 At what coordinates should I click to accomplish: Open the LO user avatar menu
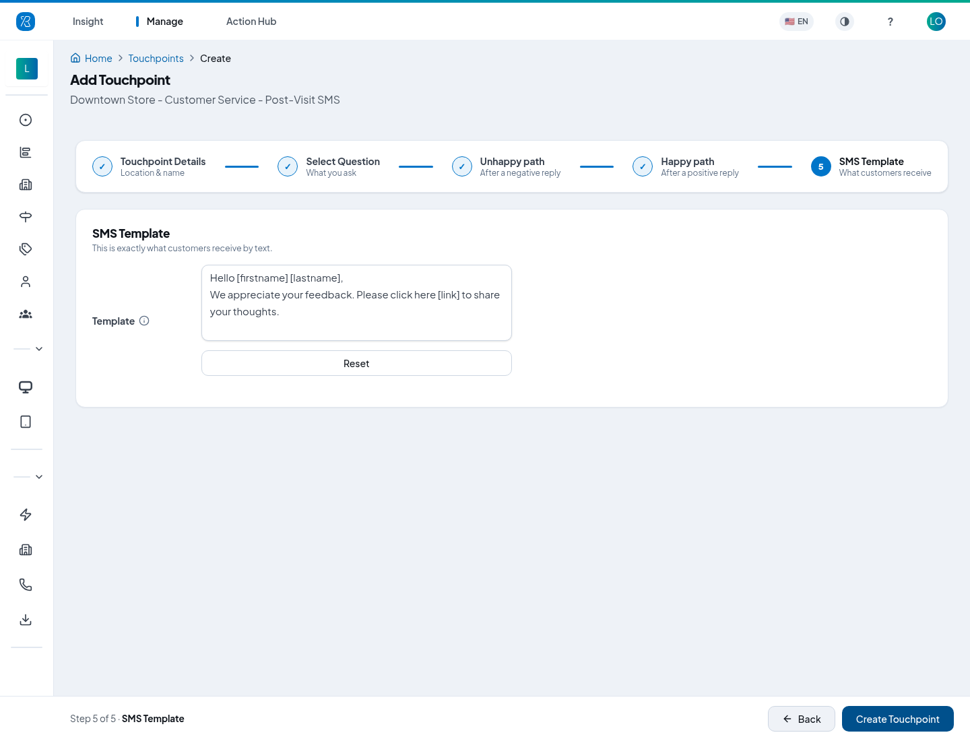click(936, 22)
